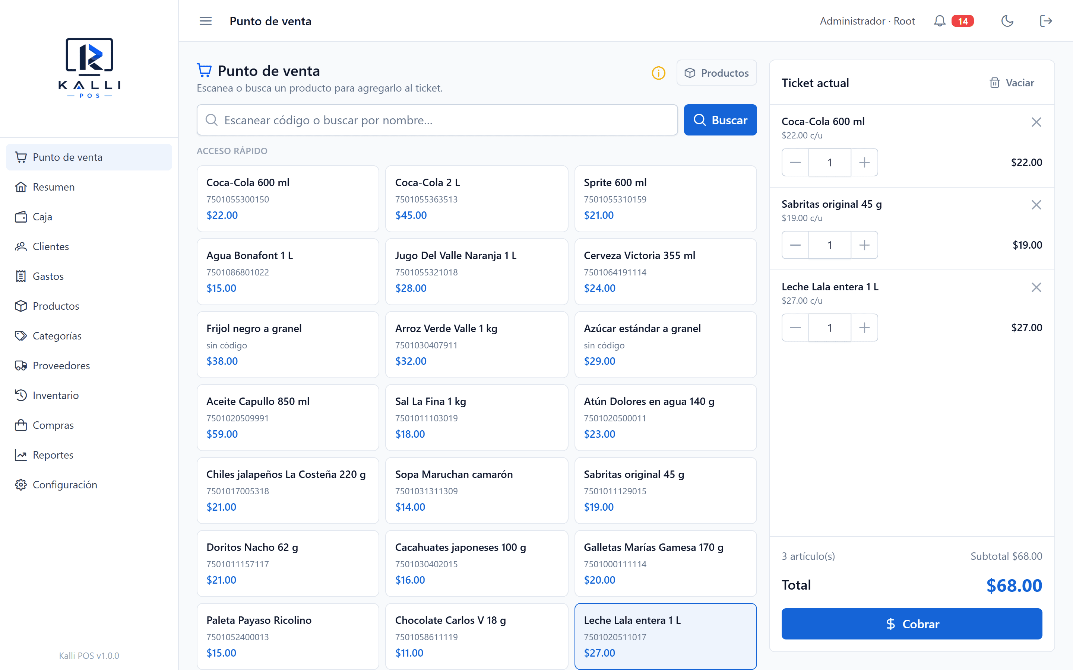1073x670 pixels.
Task: Open notifications bell icon
Action: (x=939, y=21)
